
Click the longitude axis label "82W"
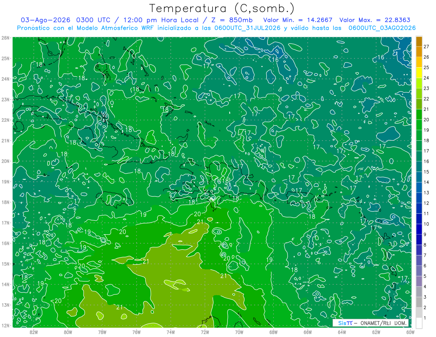tap(33, 332)
